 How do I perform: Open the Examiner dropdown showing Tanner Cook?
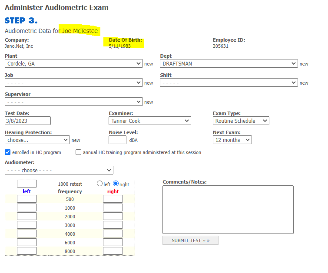(x=150, y=121)
